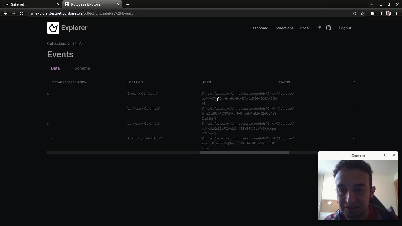Click the browser forward arrow

(14, 13)
